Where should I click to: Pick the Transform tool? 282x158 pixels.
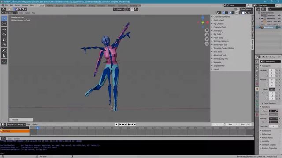(4, 45)
